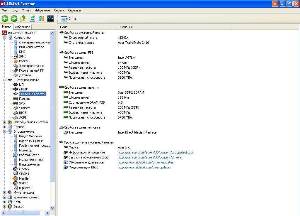Click the Mantle icon in the tree

[16, 178]
